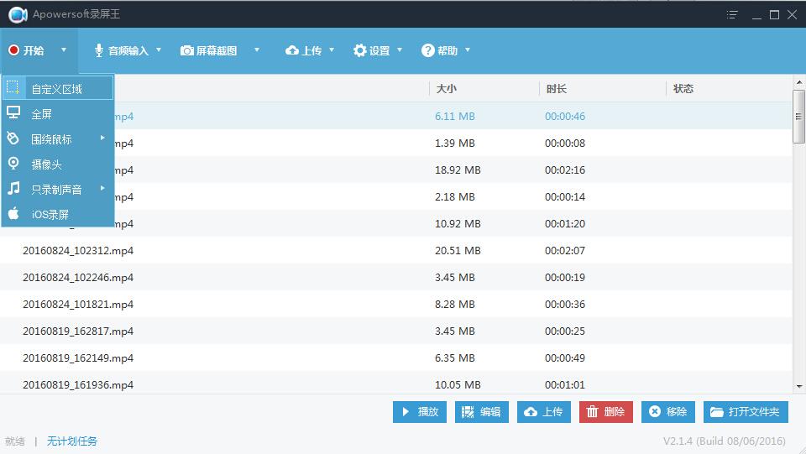
Task: Sort by the 大小 column header
Action: (x=446, y=88)
